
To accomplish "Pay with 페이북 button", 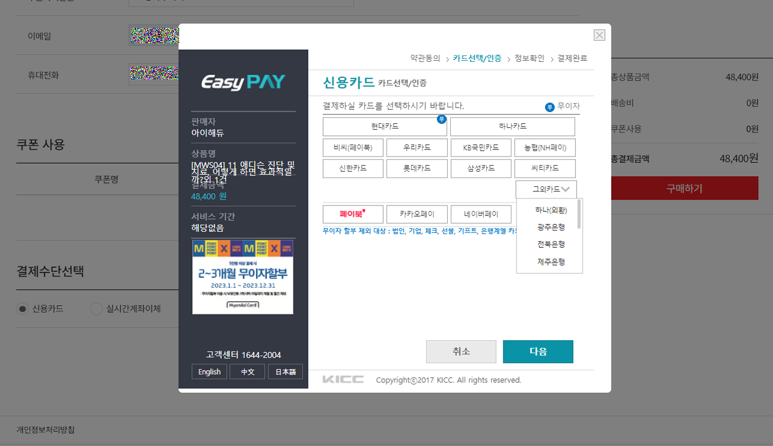I will (353, 214).
